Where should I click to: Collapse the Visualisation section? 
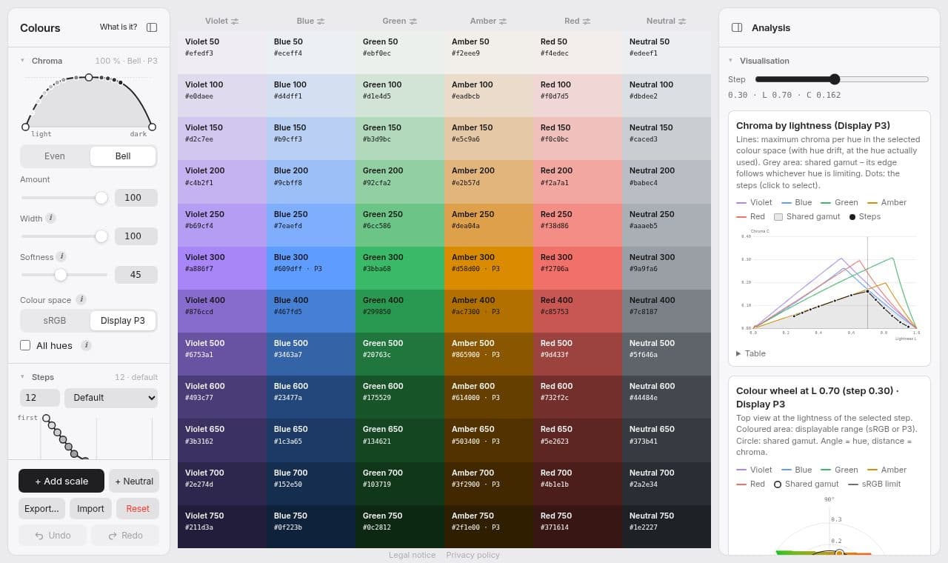click(x=731, y=61)
